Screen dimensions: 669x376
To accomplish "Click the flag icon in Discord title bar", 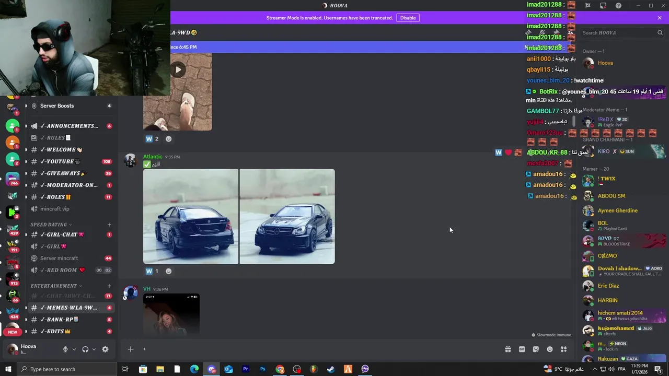I will click(588, 6).
